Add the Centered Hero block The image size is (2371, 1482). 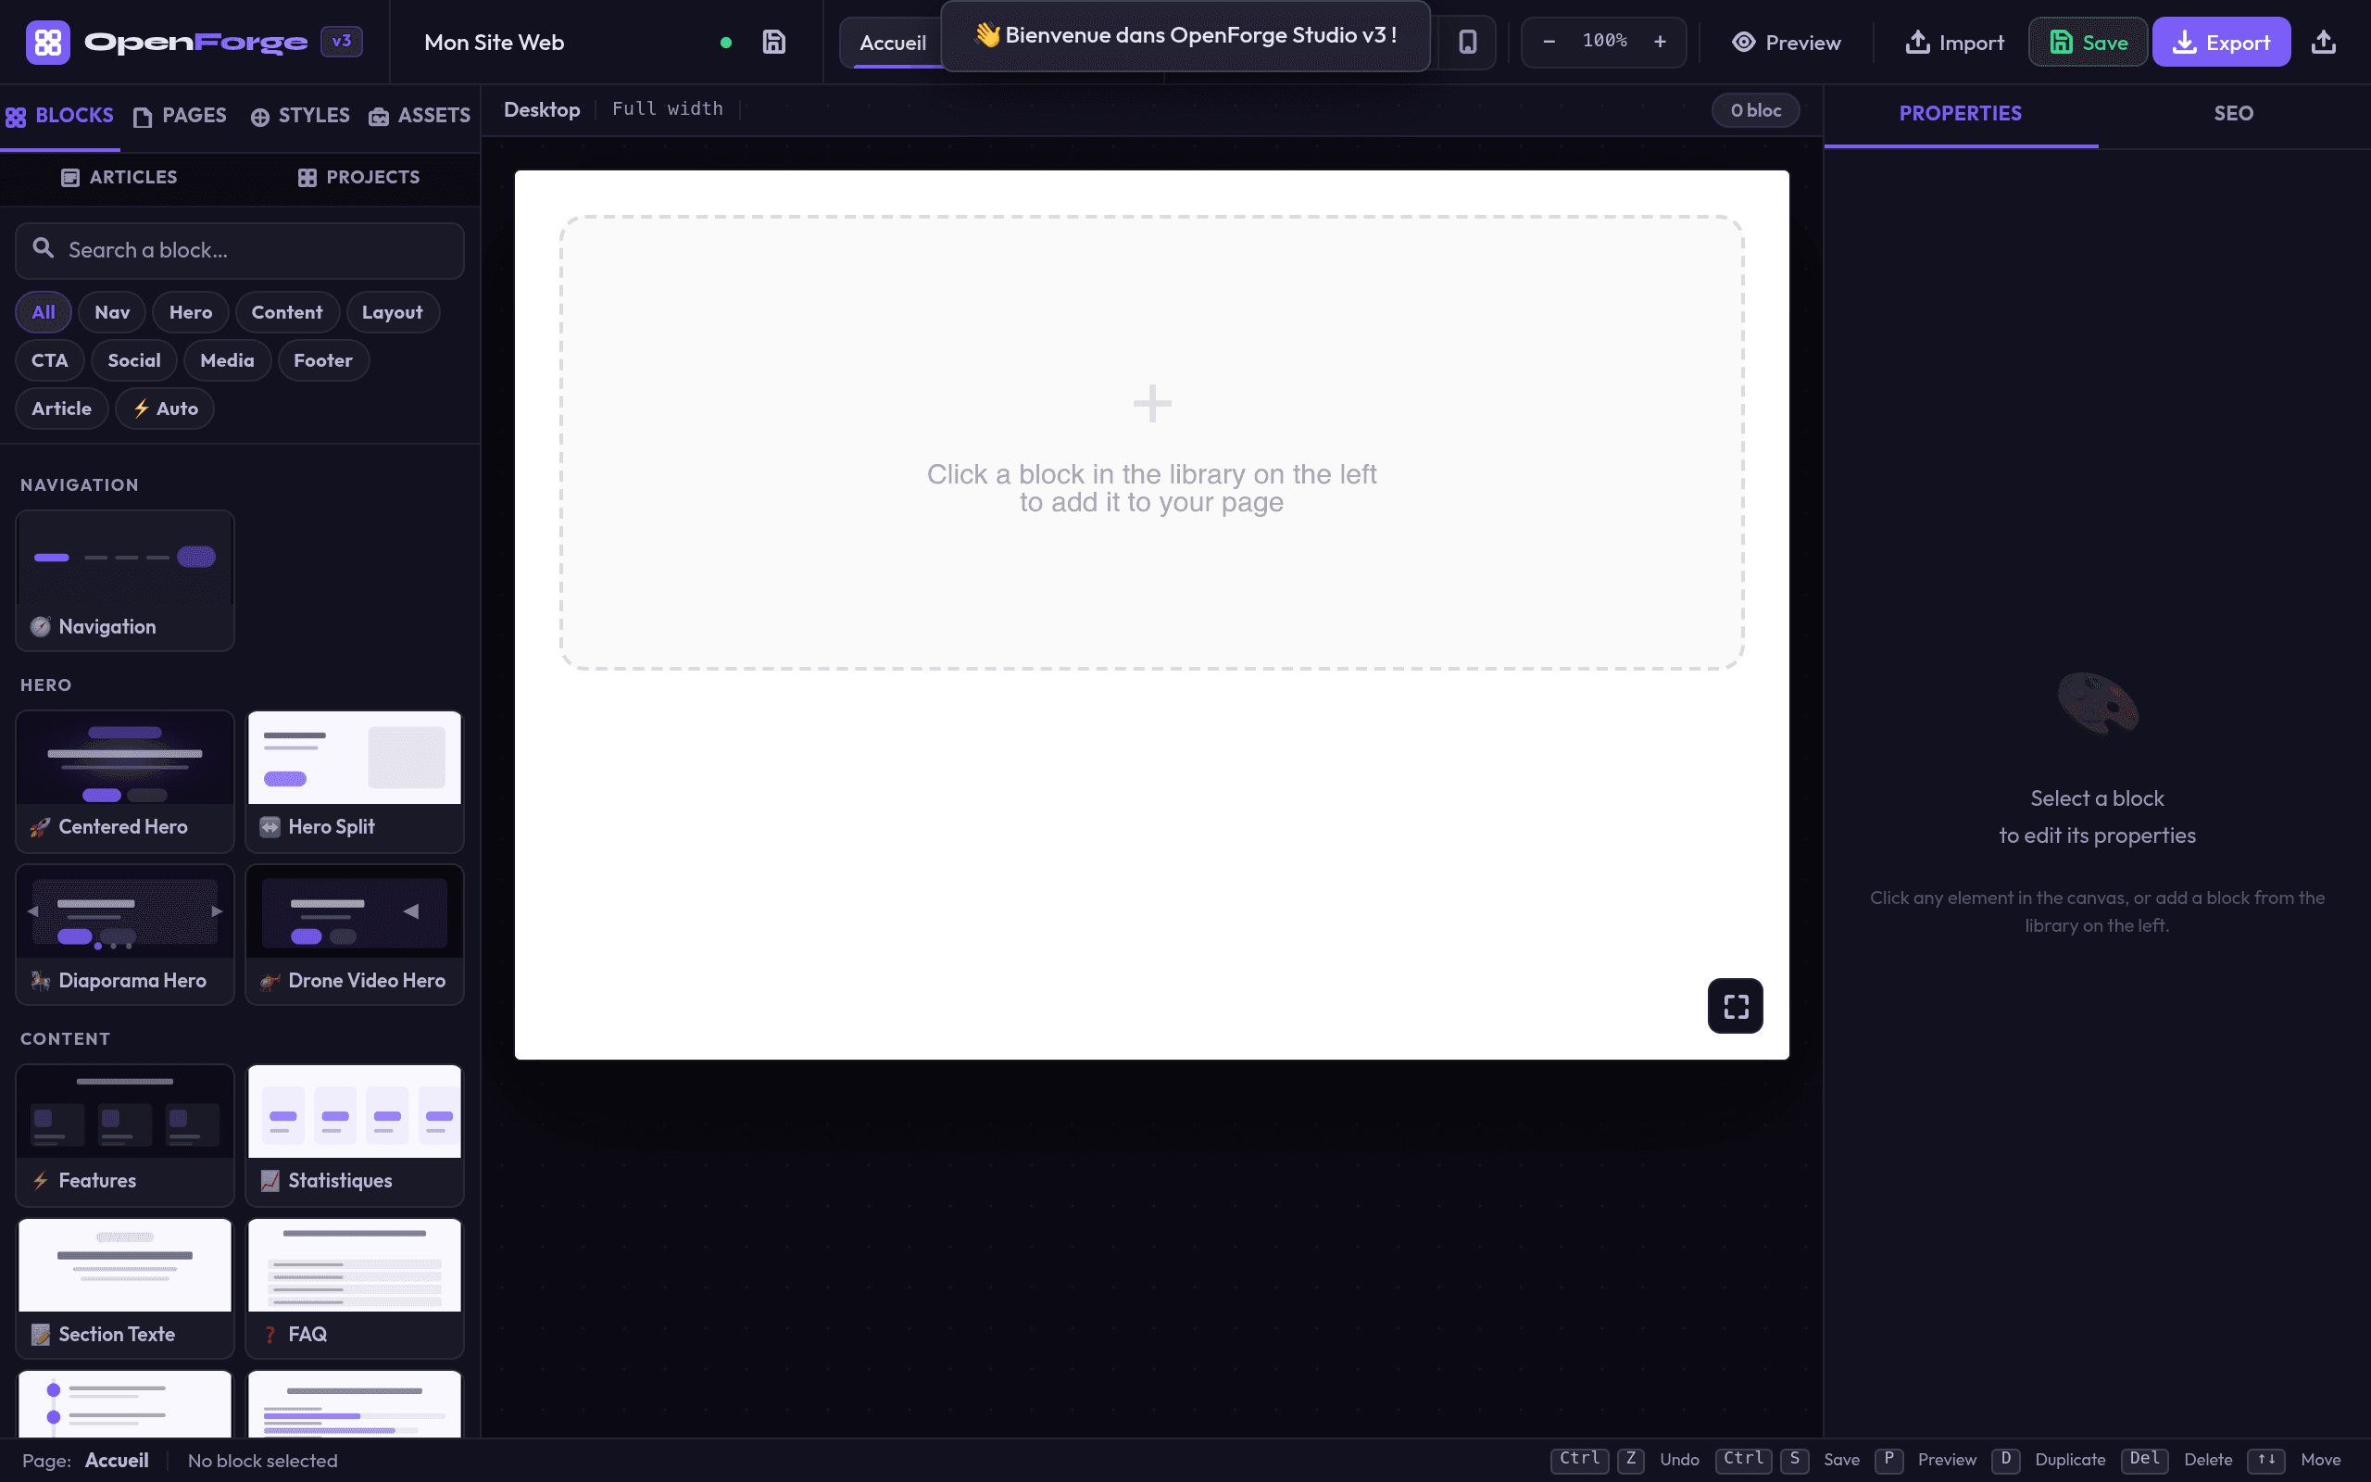(x=124, y=781)
